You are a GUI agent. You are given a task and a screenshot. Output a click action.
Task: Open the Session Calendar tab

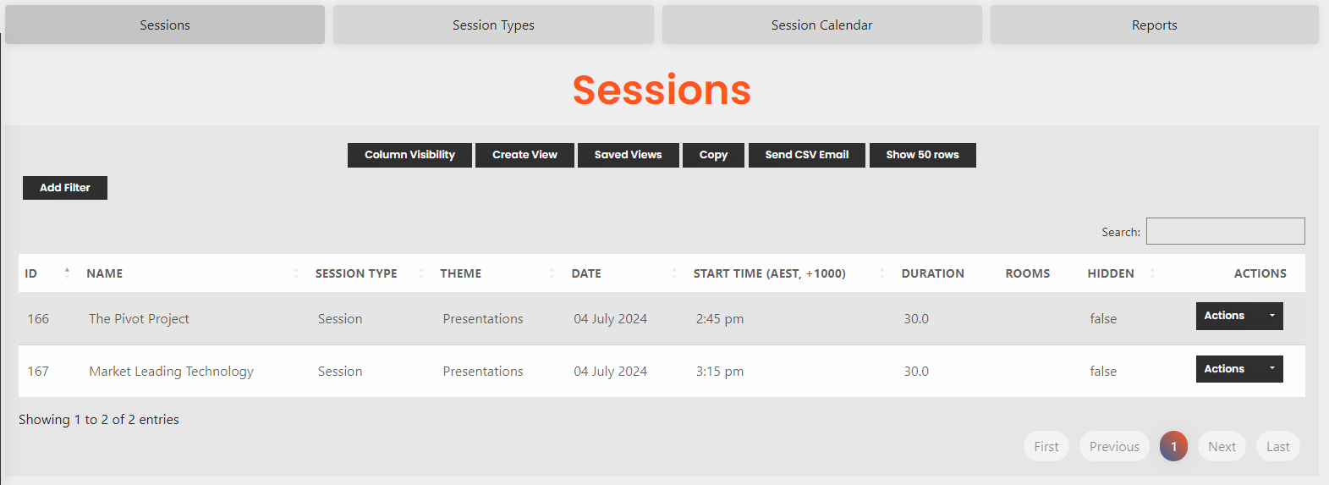coord(821,25)
